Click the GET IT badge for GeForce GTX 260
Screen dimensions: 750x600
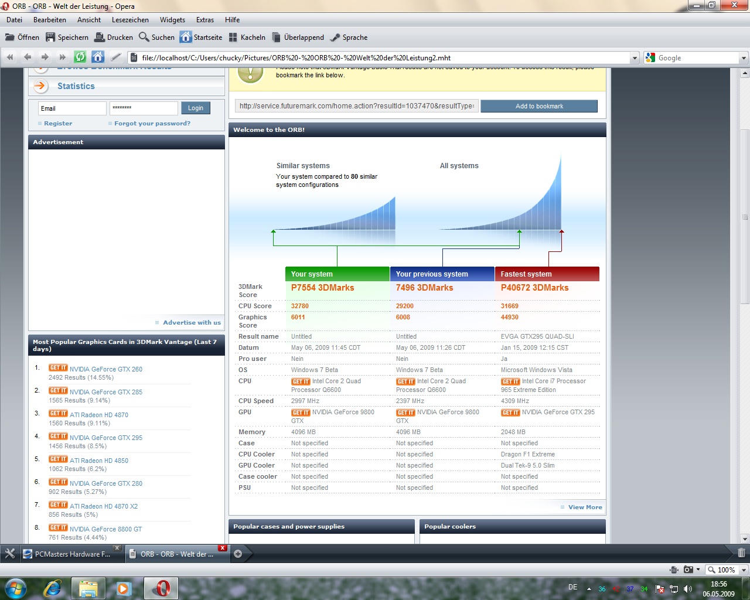point(58,368)
